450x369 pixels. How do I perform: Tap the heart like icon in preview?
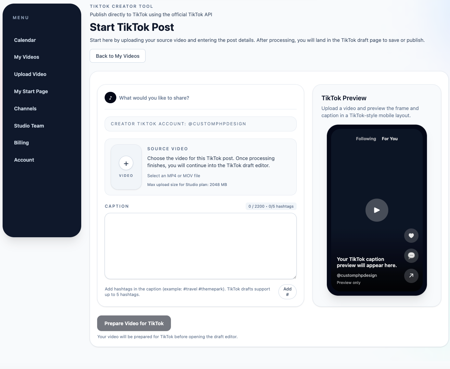click(x=411, y=236)
